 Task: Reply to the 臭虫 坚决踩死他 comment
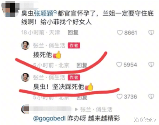pyautogui.click(x=82, y=97)
